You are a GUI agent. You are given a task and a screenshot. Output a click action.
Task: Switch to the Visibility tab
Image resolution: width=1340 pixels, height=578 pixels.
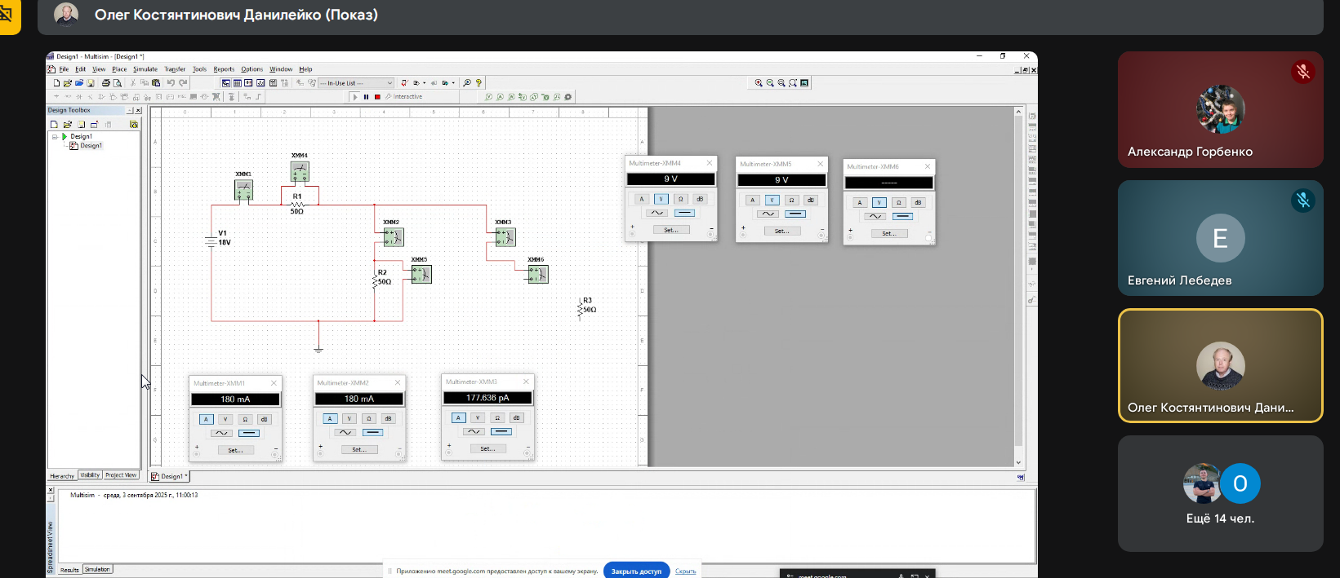click(90, 475)
